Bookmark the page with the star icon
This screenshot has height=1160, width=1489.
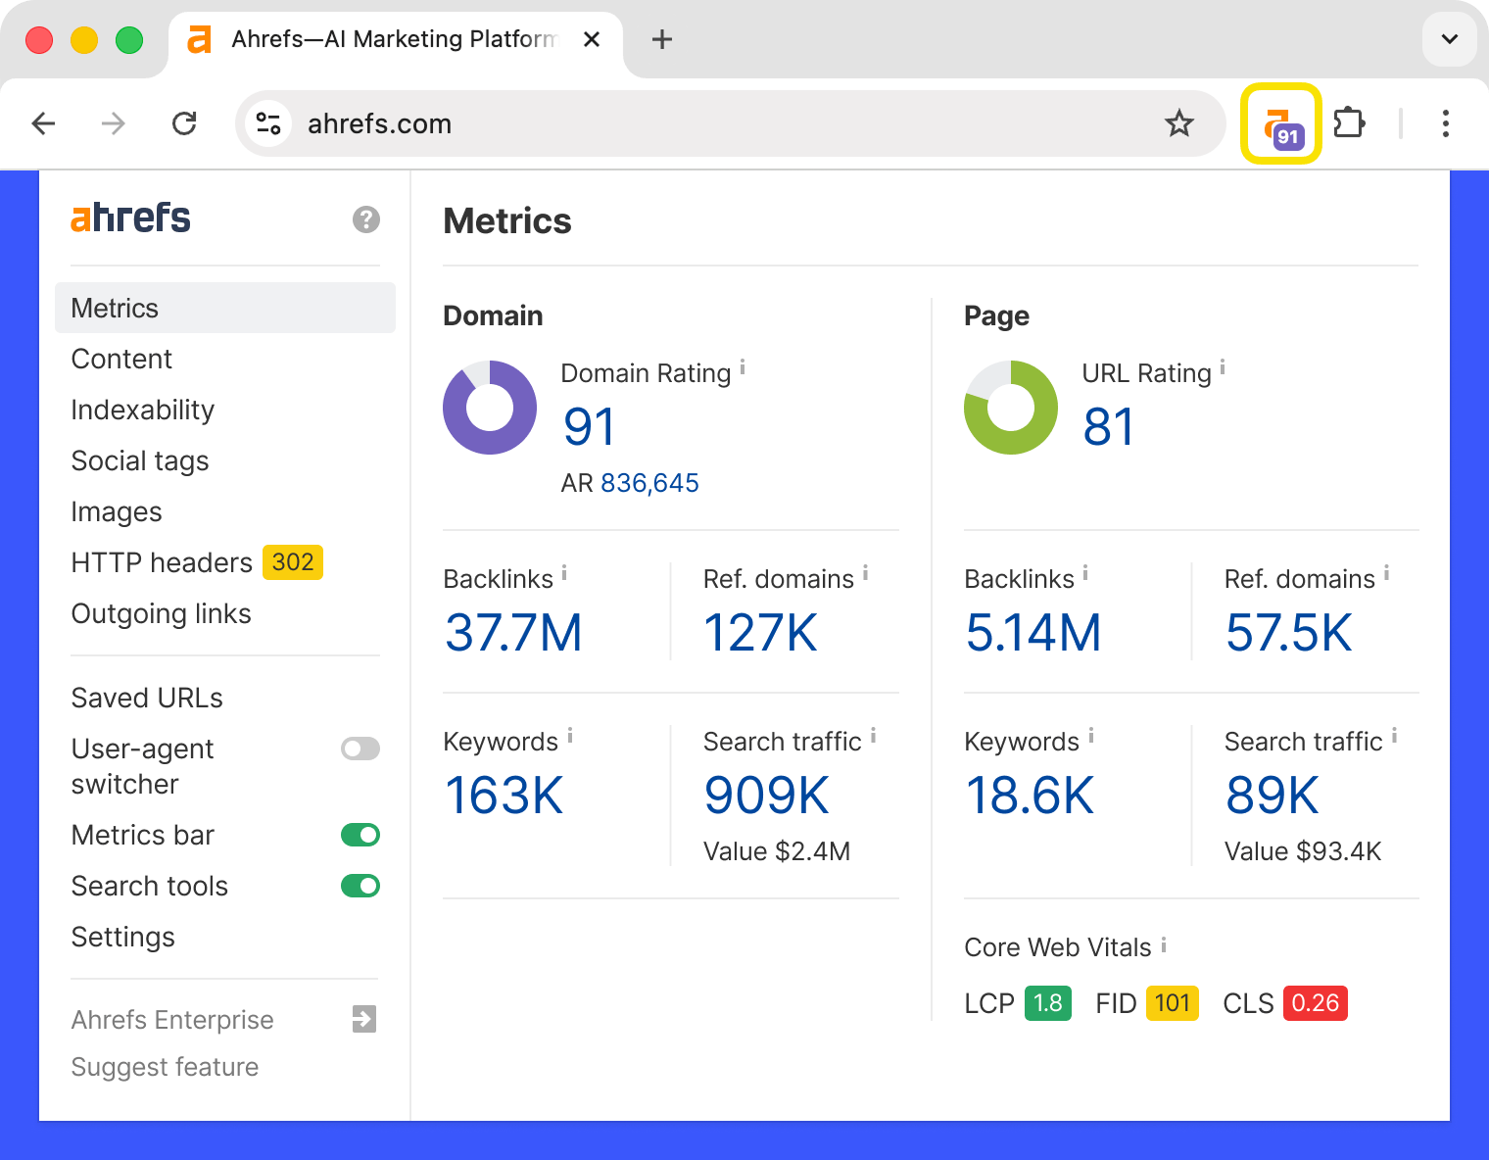tap(1179, 123)
